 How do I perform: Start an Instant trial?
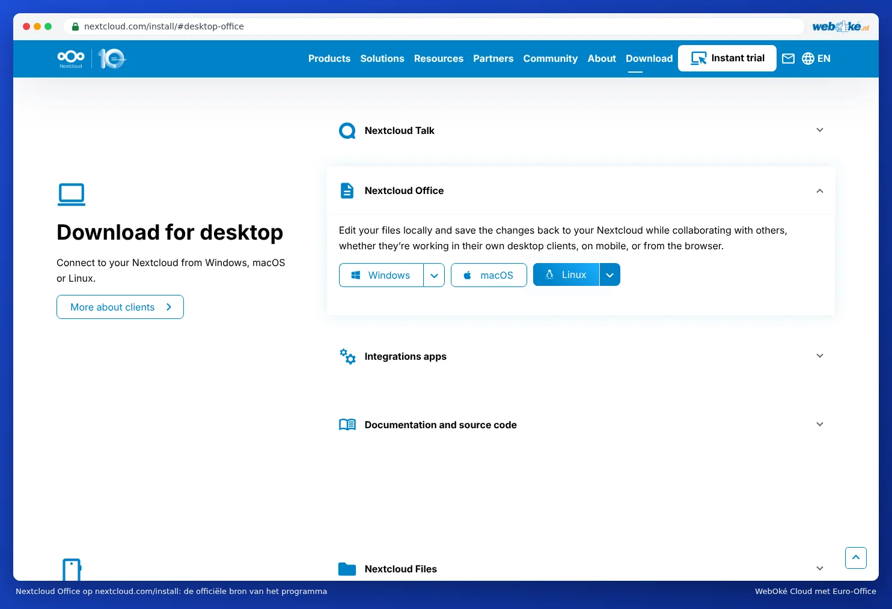click(x=727, y=58)
